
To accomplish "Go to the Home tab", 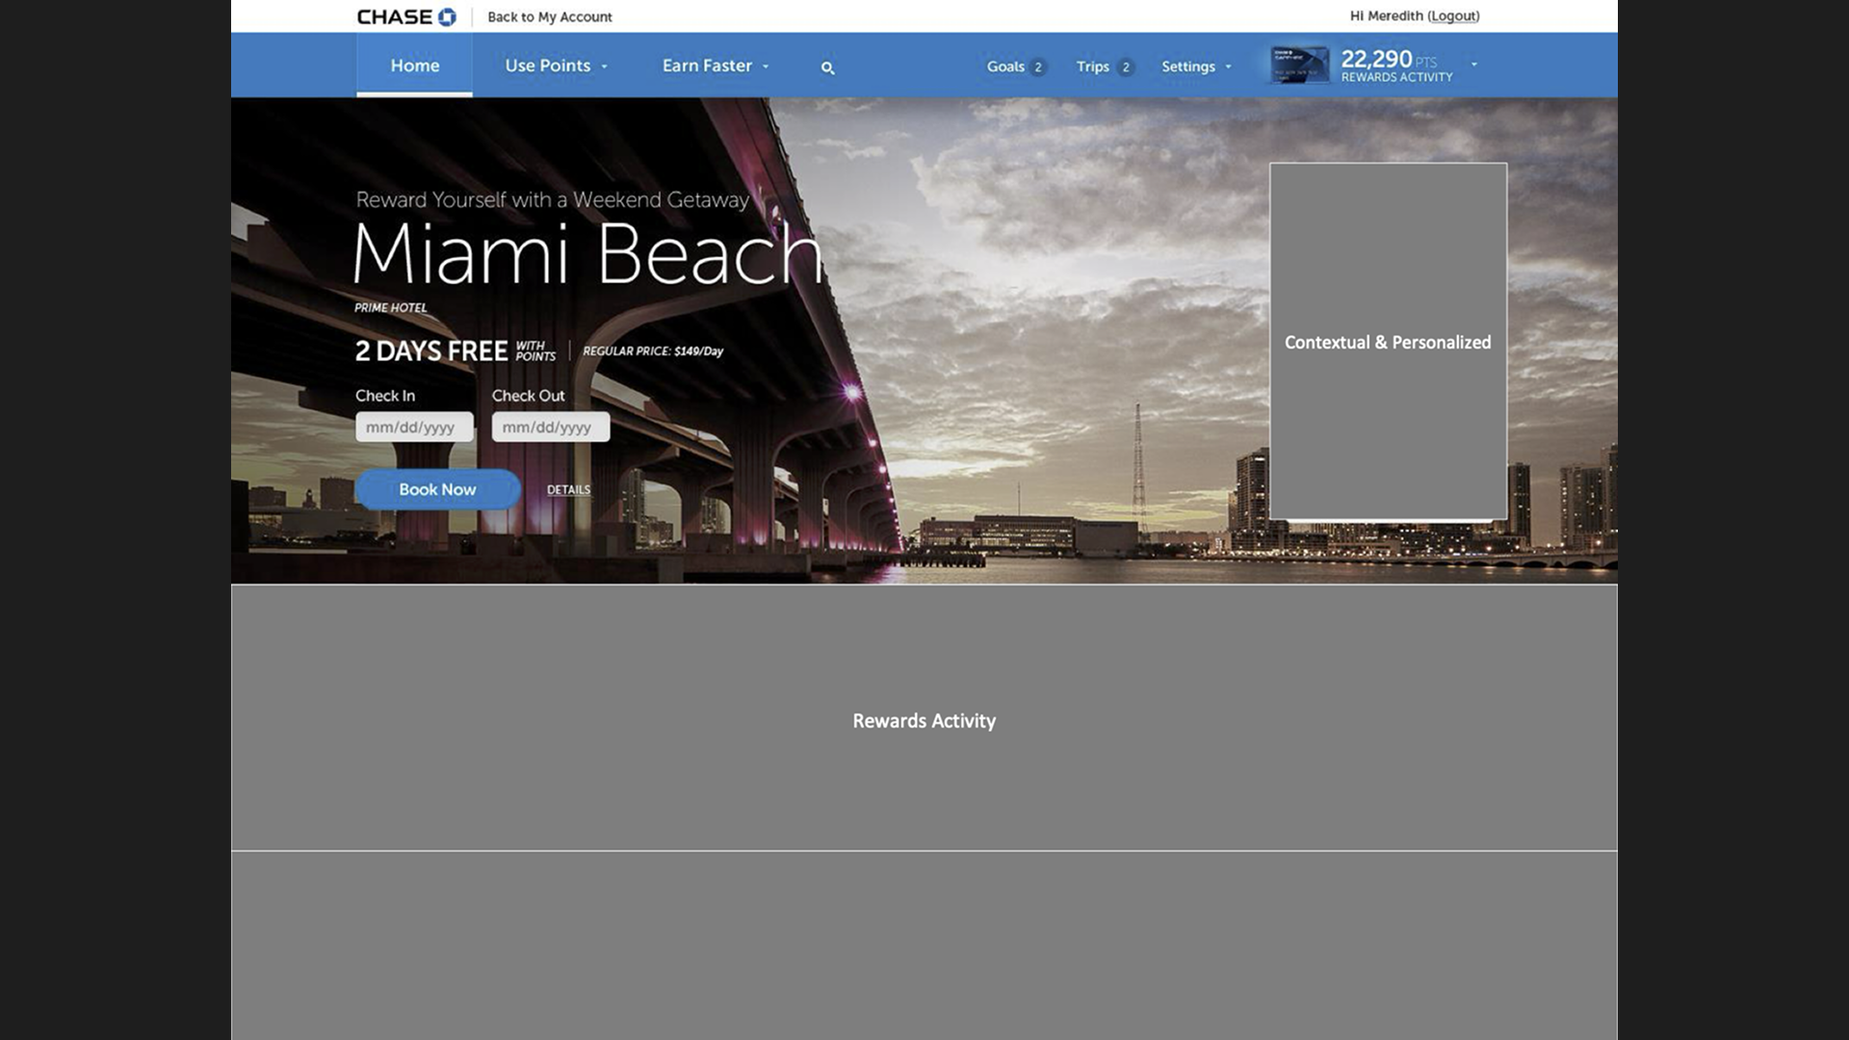I will click(x=414, y=65).
